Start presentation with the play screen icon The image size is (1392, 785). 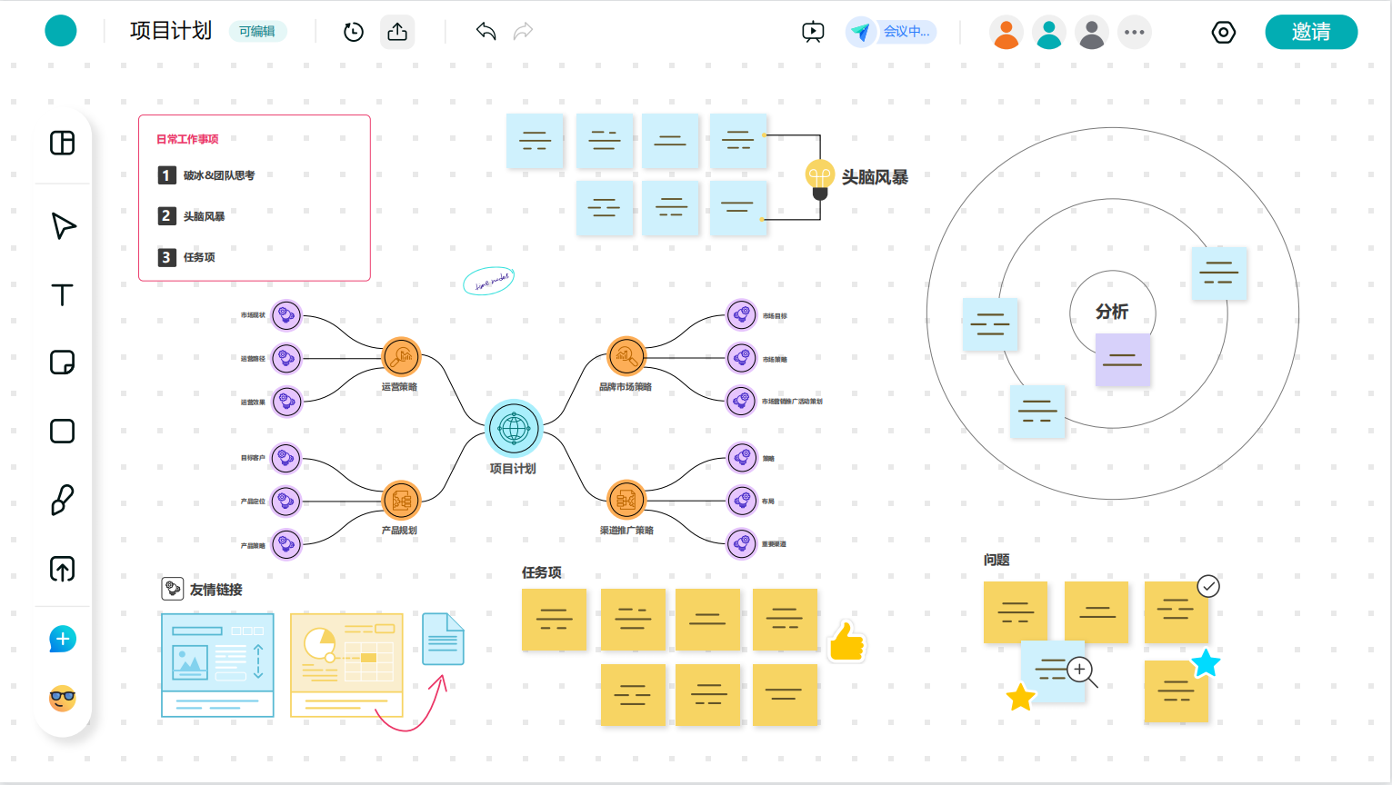(813, 32)
